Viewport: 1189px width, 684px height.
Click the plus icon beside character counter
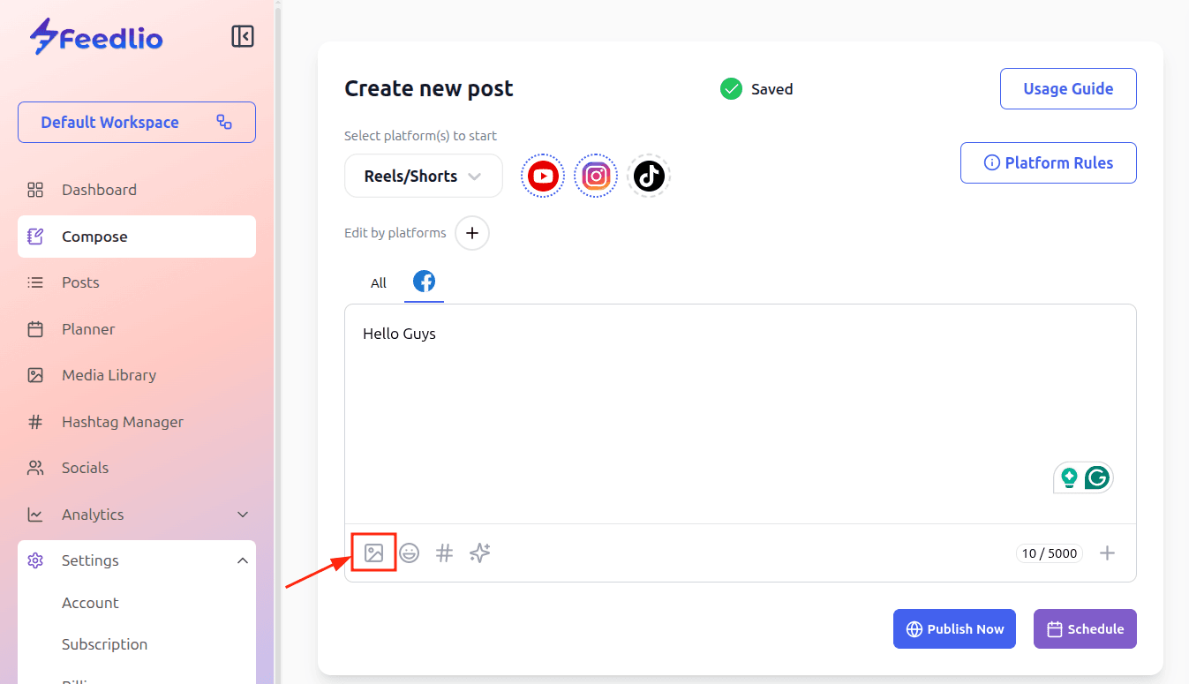[x=1107, y=553]
